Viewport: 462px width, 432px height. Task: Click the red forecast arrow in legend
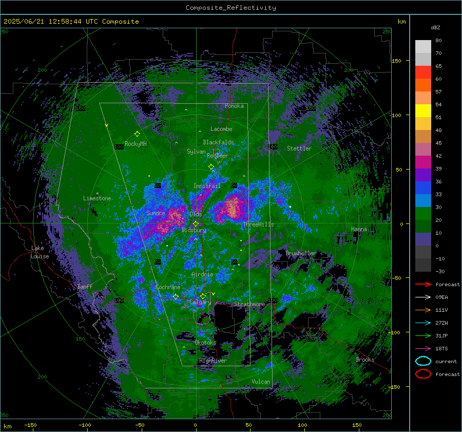coord(423,284)
